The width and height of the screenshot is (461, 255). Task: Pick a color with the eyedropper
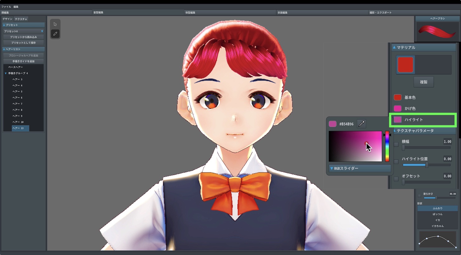pyautogui.click(x=361, y=124)
